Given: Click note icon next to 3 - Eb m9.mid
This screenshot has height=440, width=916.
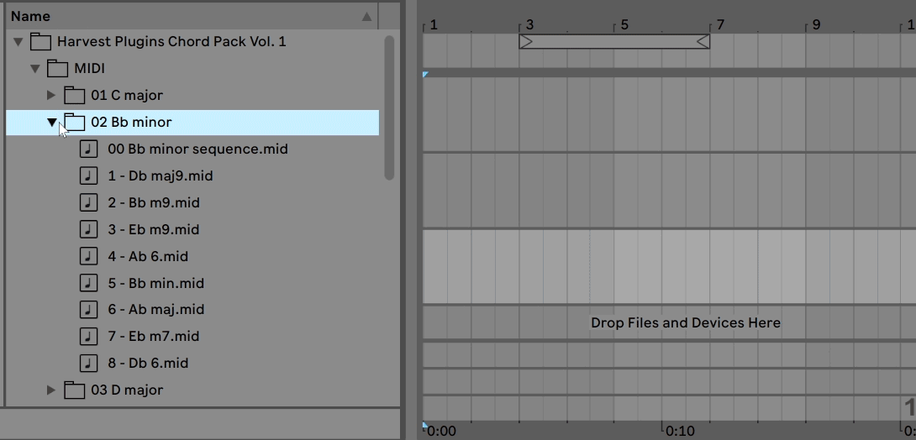Looking at the screenshot, I should pyautogui.click(x=88, y=229).
